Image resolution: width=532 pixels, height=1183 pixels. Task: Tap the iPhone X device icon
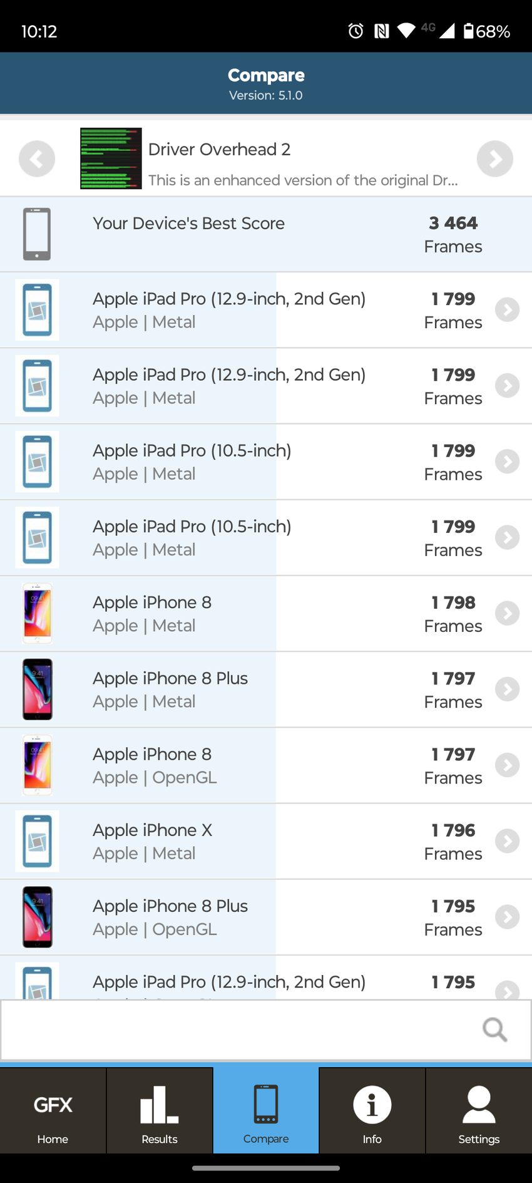point(38,841)
